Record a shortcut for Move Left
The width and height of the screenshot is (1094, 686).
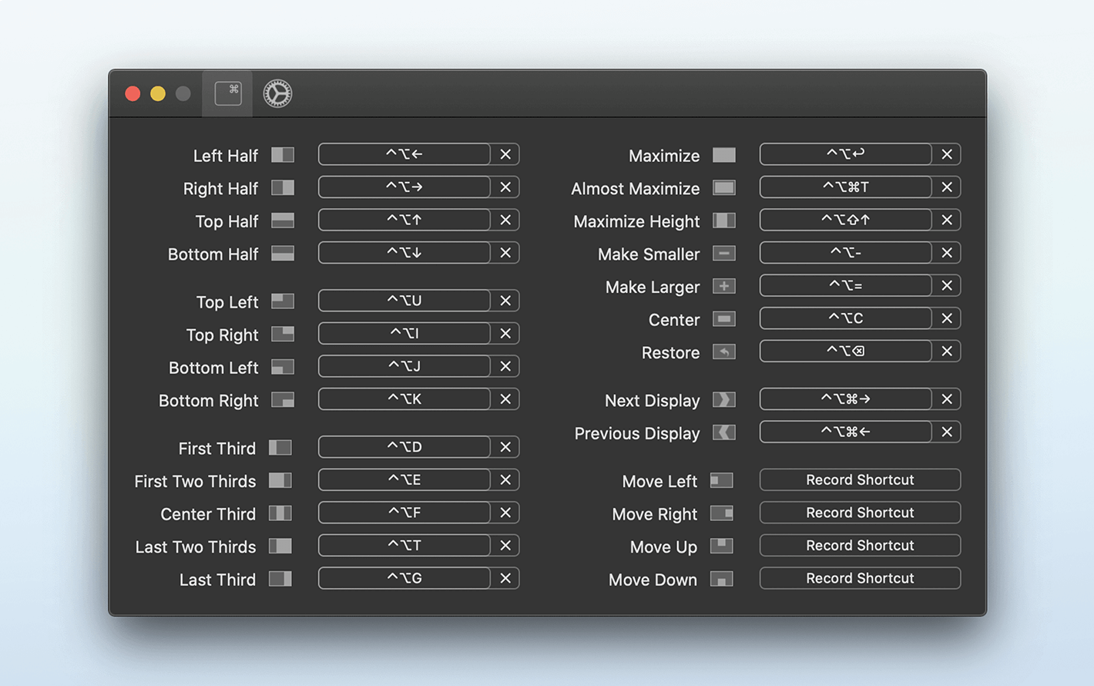pos(860,480)
